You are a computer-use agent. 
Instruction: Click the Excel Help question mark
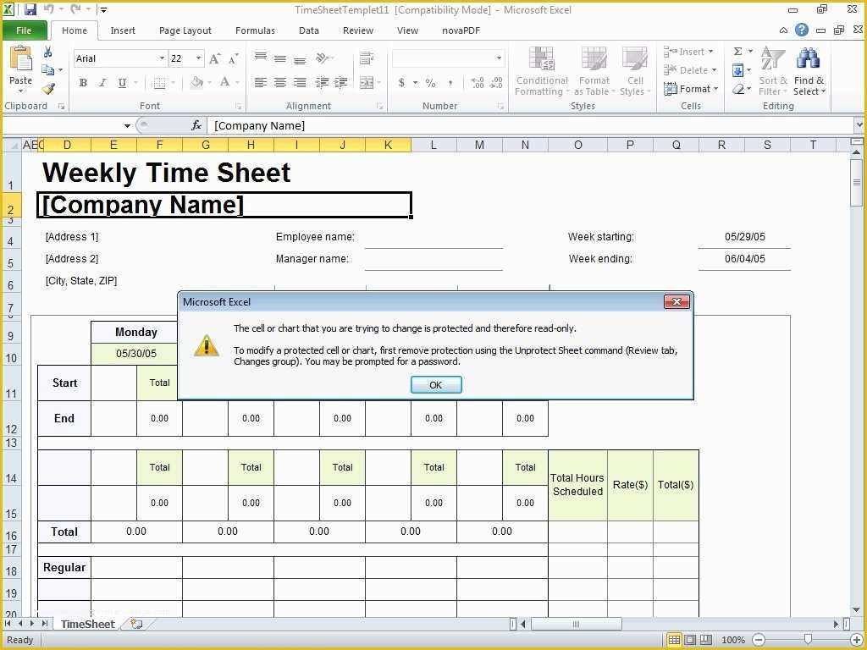click(801, 30)
